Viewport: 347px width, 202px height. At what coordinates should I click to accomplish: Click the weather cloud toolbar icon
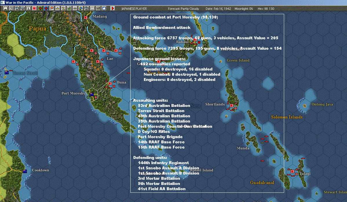104,8
